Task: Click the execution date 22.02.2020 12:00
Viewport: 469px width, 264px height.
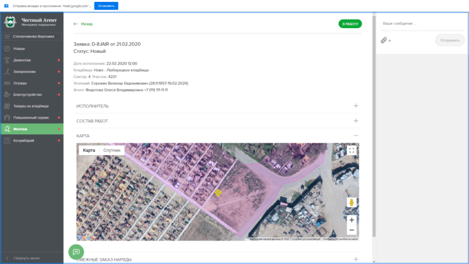Action: pos(122,63)
